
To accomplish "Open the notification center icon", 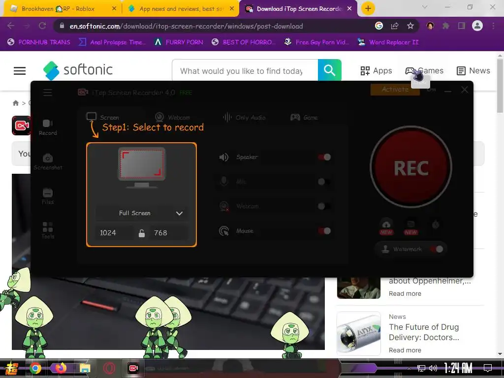I will coord(488,368).
